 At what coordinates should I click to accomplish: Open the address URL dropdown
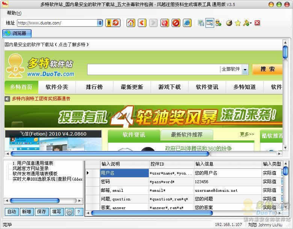100,23
